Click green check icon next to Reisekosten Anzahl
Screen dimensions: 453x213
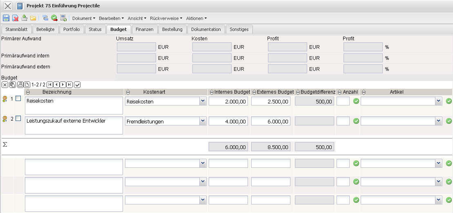pos(356,101)
